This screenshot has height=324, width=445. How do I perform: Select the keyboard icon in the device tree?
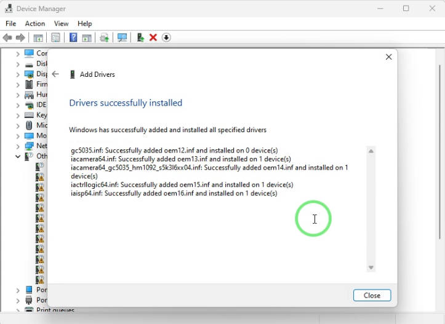click(29, 115)
